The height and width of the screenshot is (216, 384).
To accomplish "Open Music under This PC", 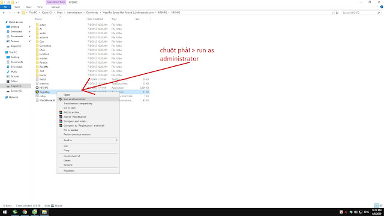I will pos(14,71).
